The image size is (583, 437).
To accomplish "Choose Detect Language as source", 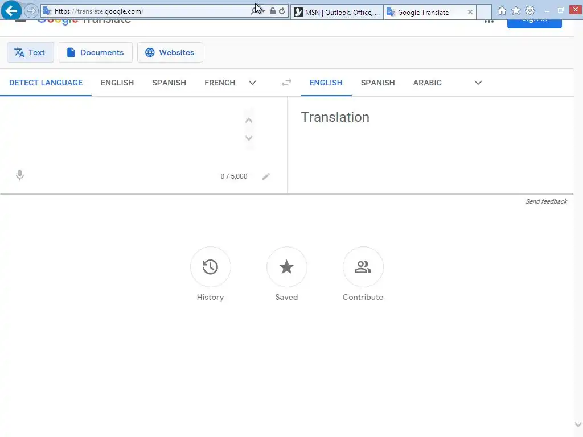I will (46, 83).
